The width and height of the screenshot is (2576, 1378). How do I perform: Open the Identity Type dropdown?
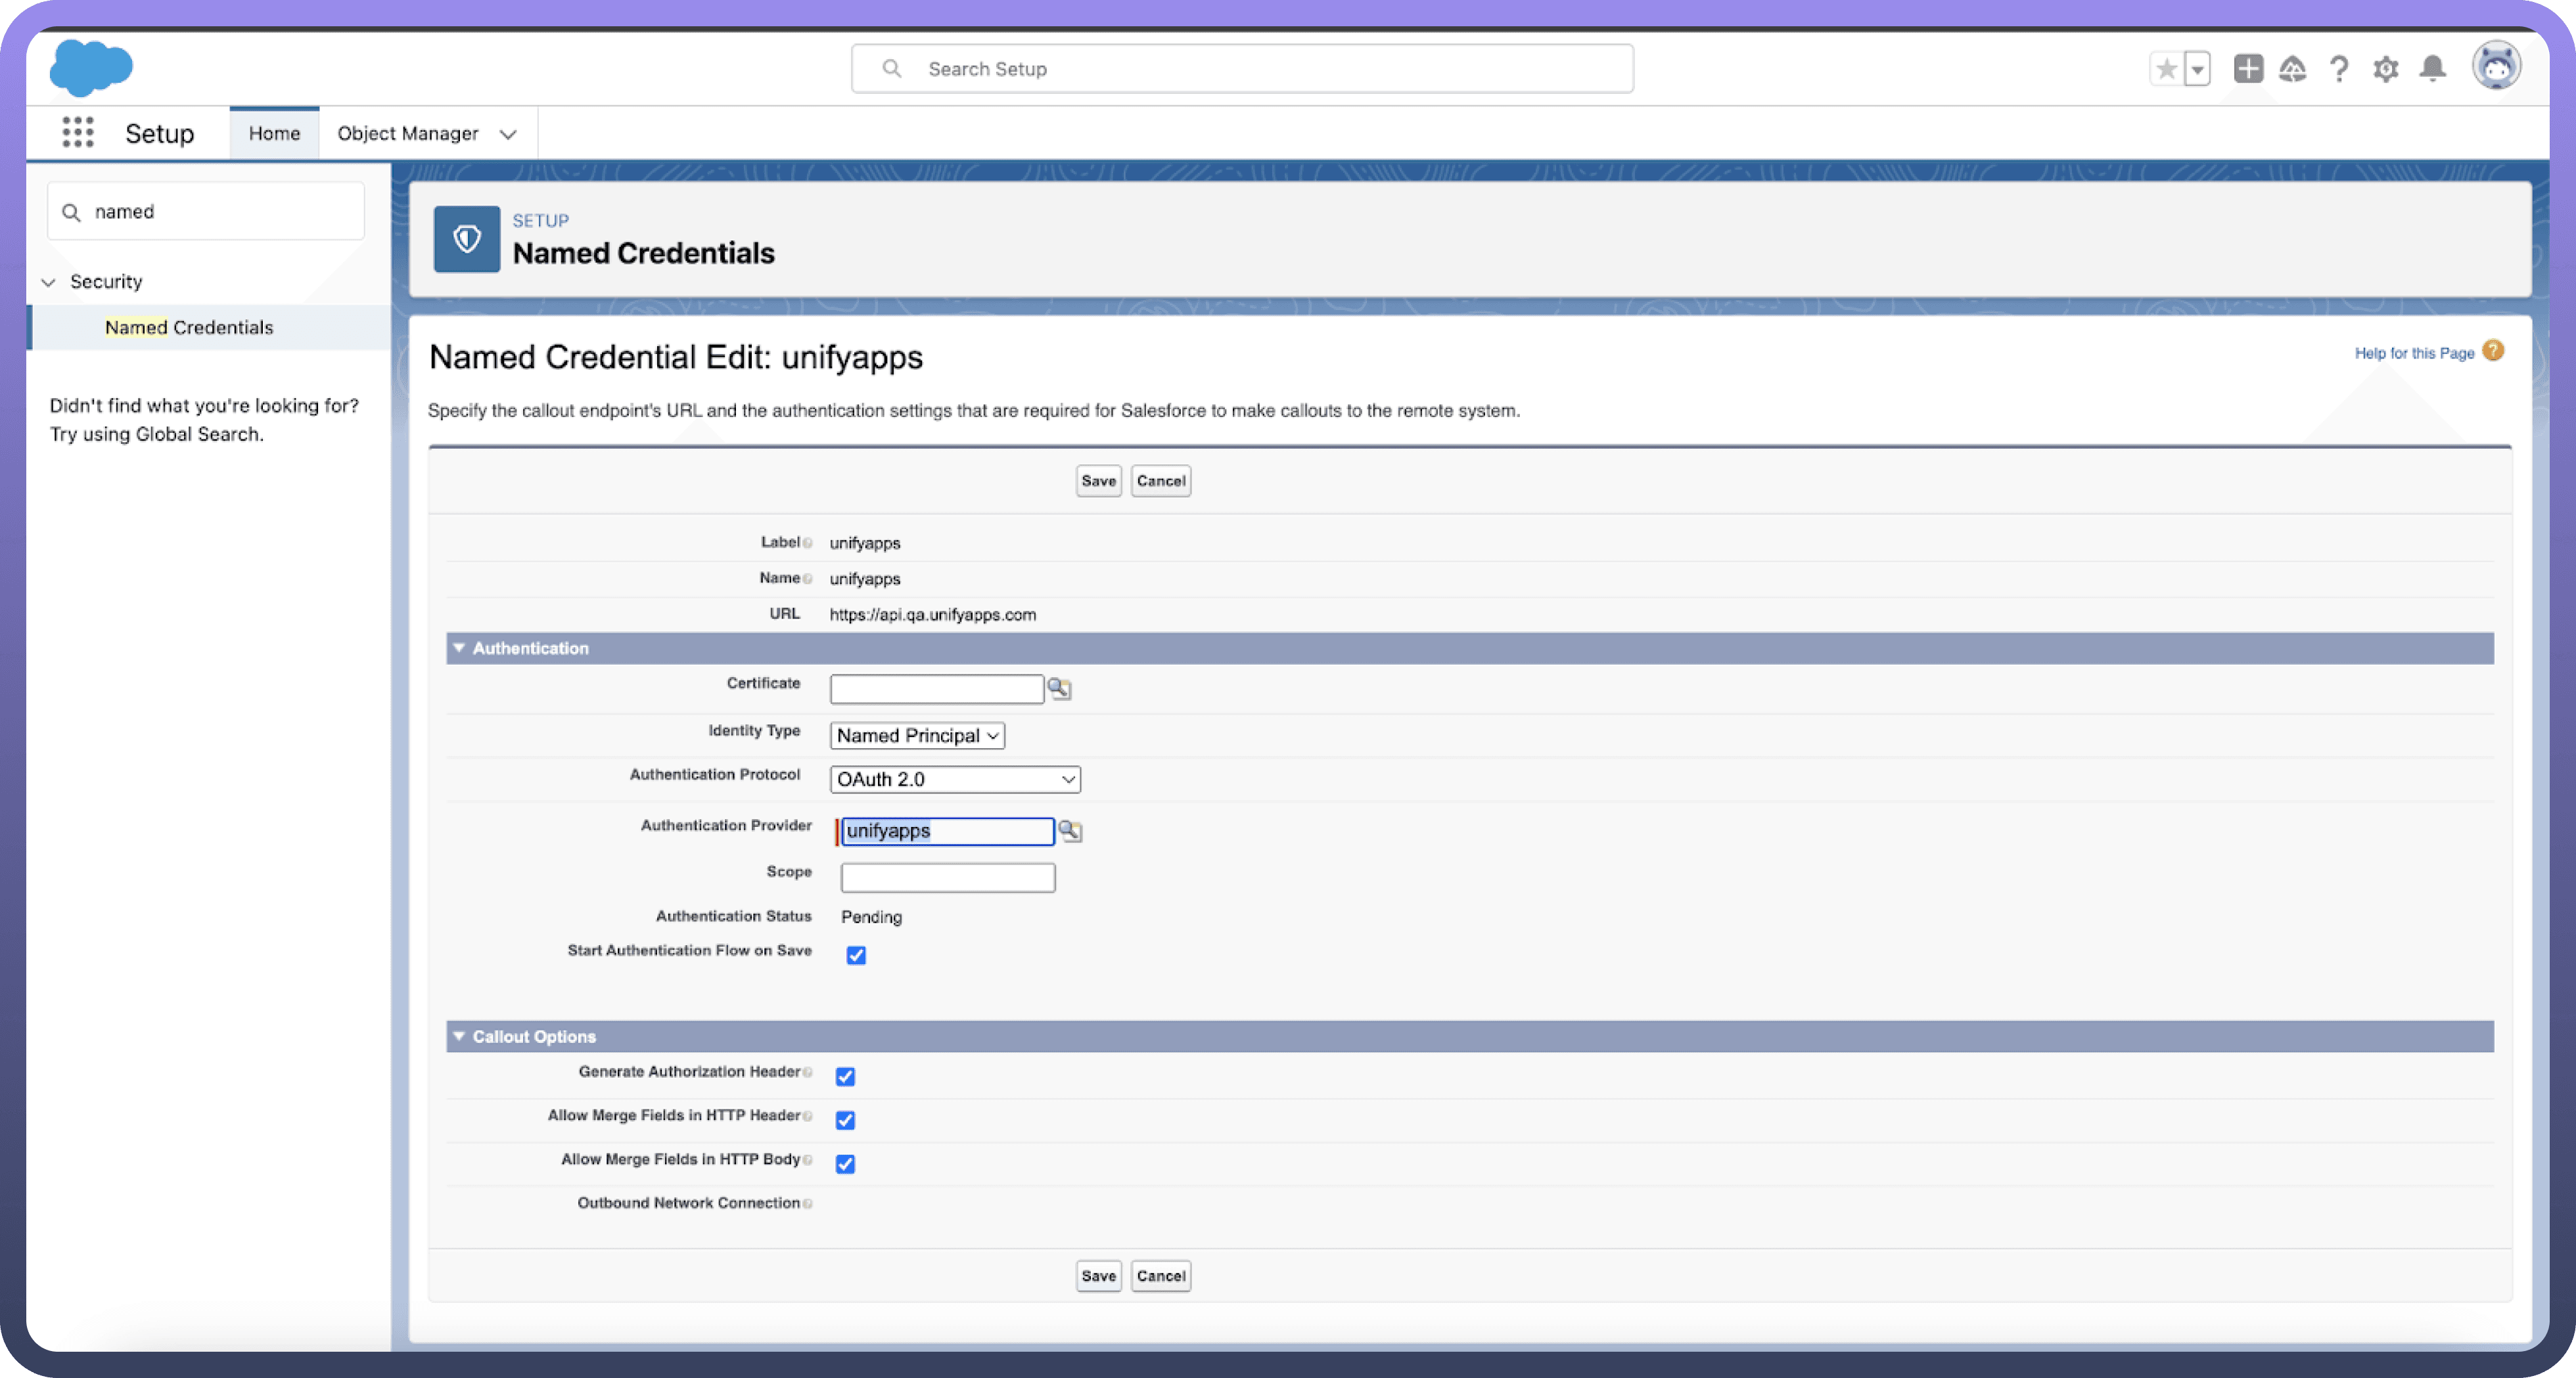tap(917, 736)
